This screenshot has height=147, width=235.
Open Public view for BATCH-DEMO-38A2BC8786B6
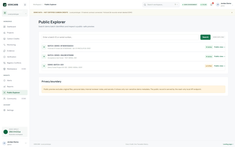tap(220, 56)
